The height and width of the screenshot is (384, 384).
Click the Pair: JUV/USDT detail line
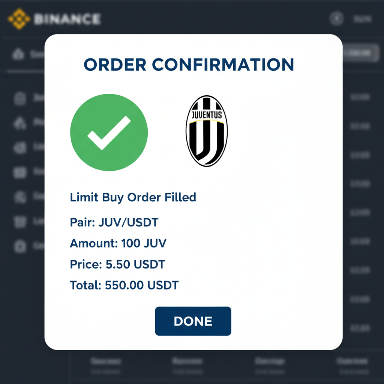113,222
